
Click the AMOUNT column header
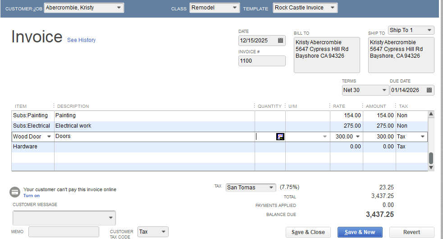pos(376,106)
